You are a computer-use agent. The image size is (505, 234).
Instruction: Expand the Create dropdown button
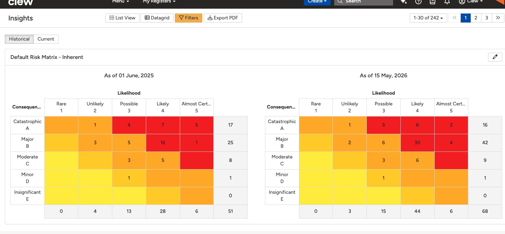tap(317, 2)
